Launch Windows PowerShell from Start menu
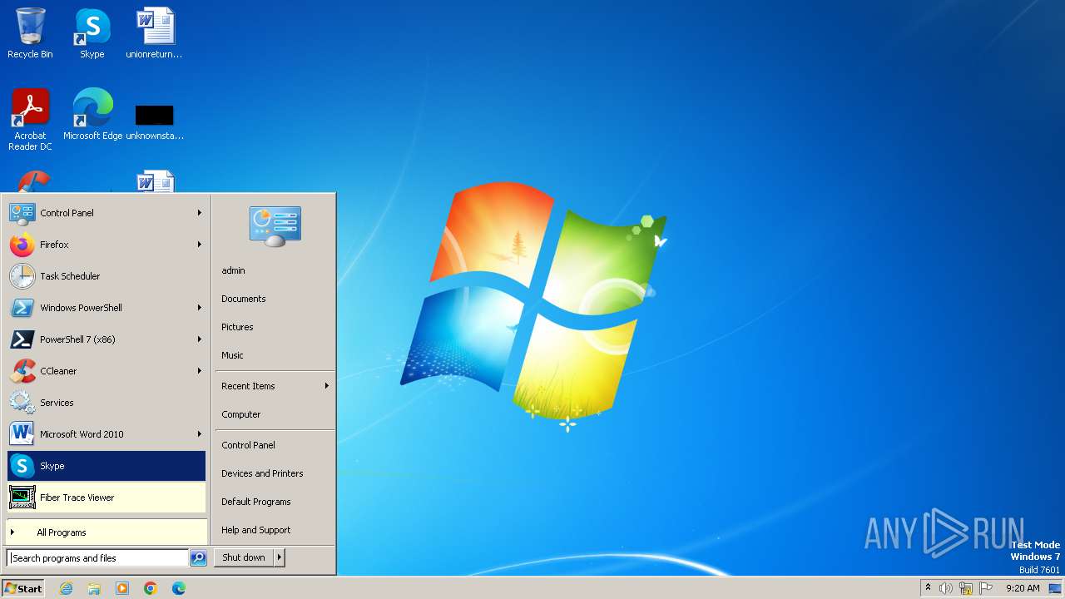1065x599 pixels. (x=106, y=308)
